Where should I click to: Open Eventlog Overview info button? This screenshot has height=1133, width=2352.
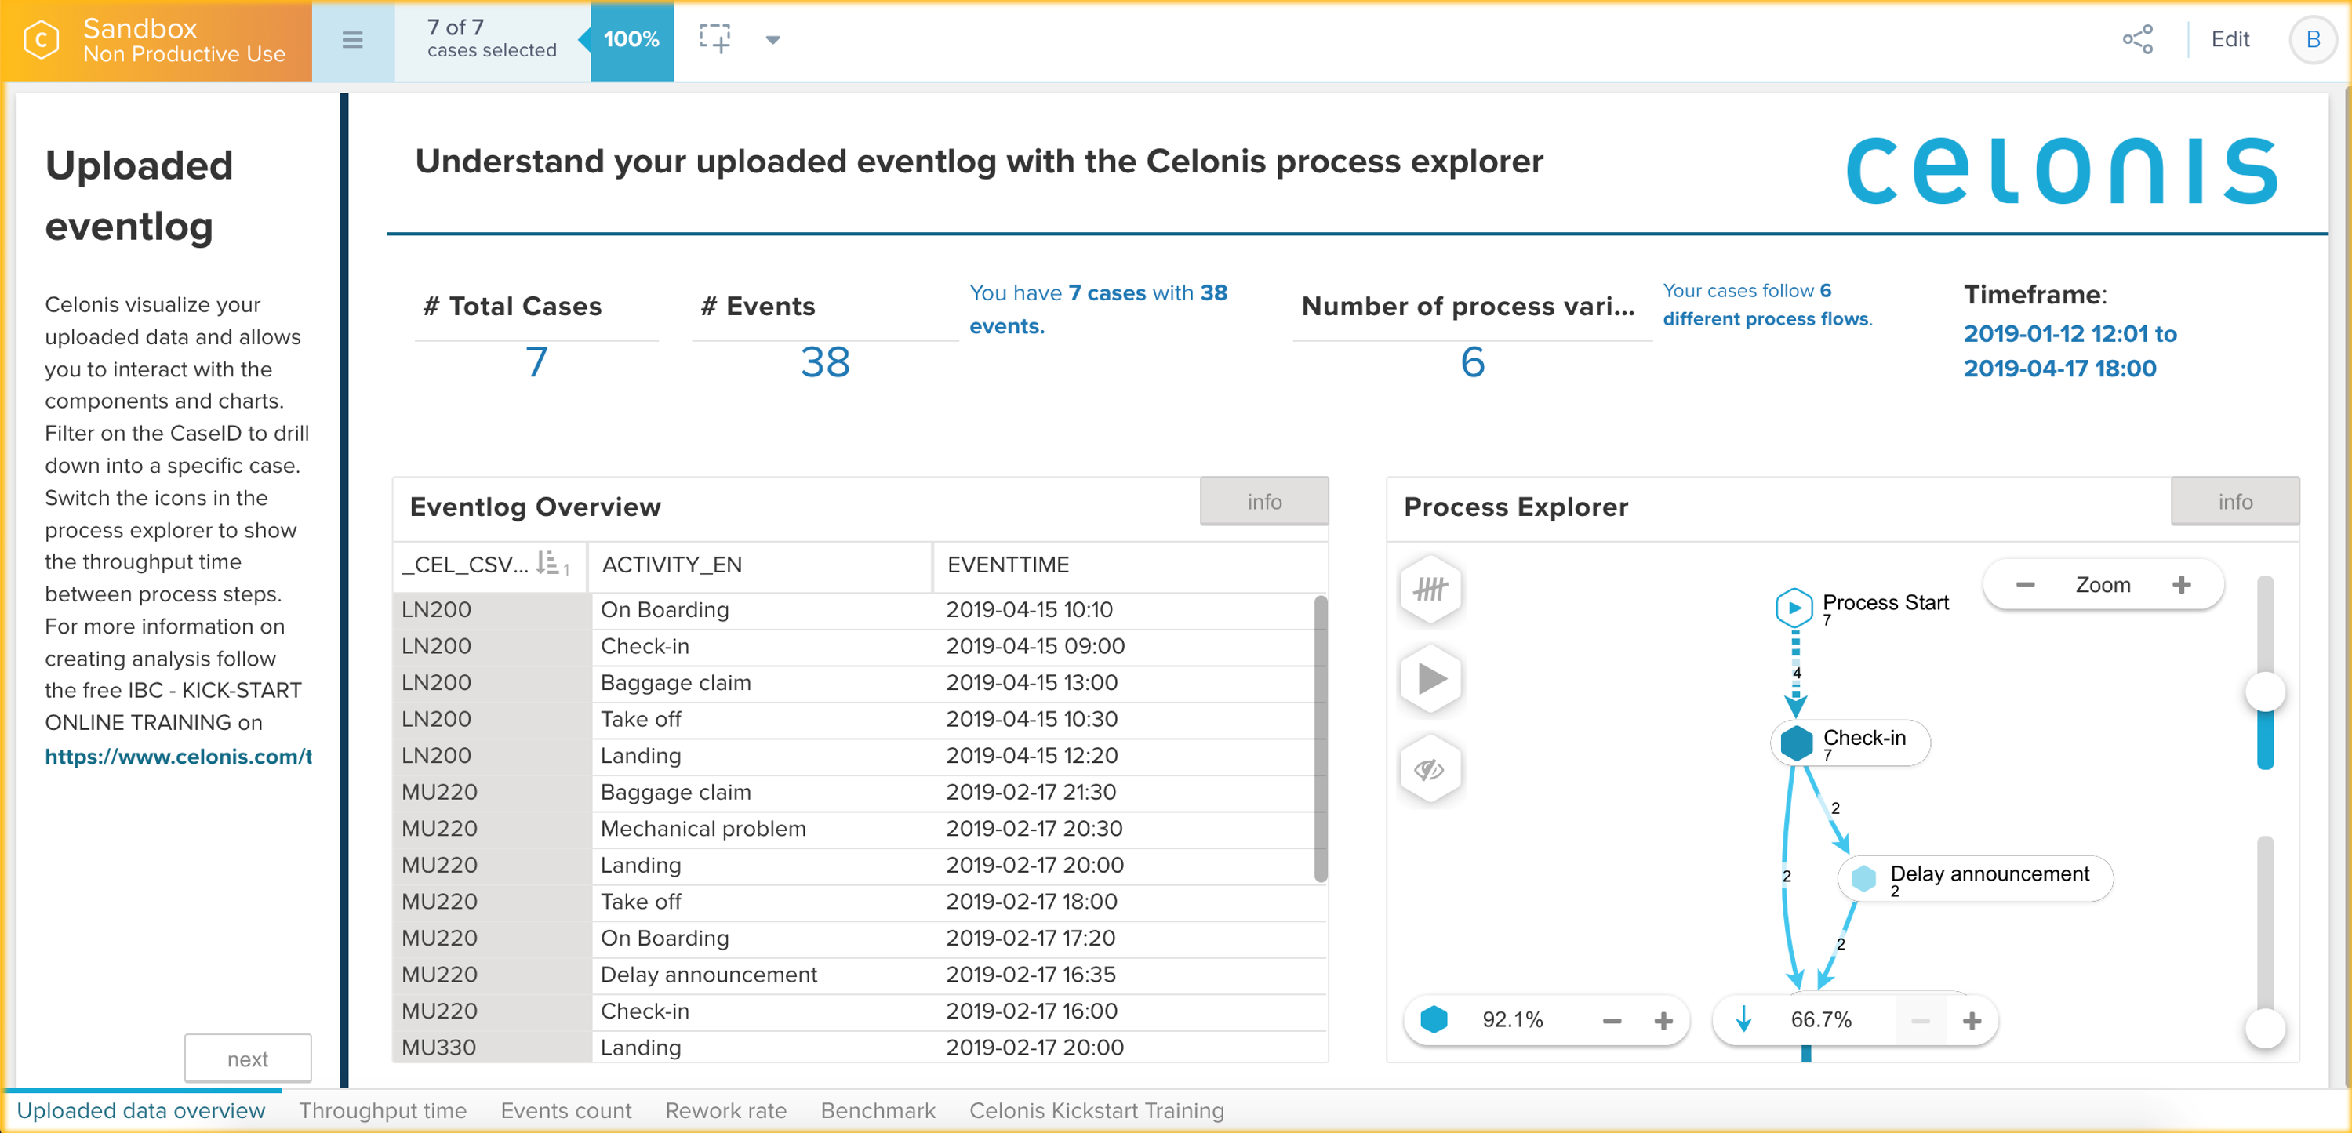(x=1263, y=501)
